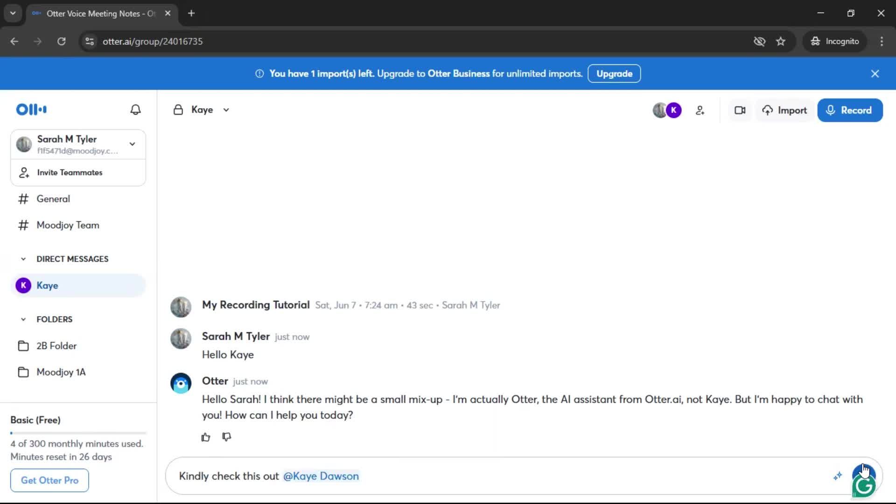Click the Incognito indicator

[x=835, y=42]
